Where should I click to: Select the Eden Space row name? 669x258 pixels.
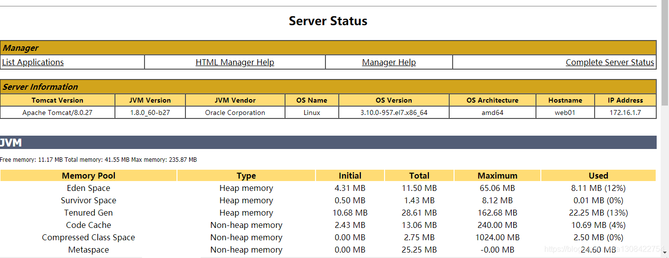(89, 188)
